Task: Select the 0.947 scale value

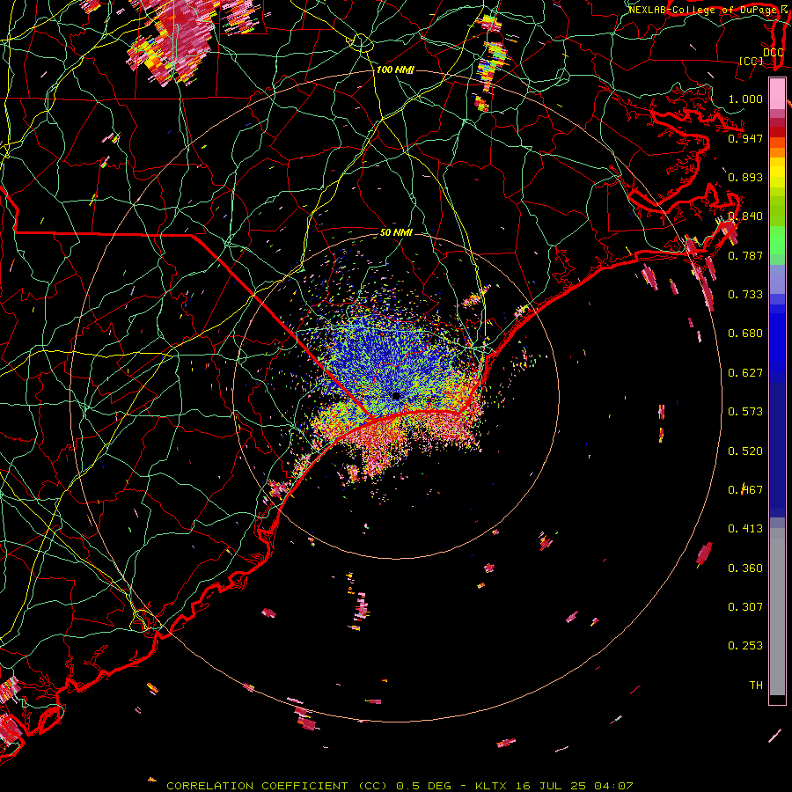Action: 745,138
